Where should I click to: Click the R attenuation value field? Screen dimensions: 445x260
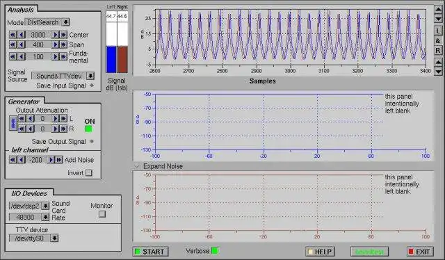click(43, 129)
